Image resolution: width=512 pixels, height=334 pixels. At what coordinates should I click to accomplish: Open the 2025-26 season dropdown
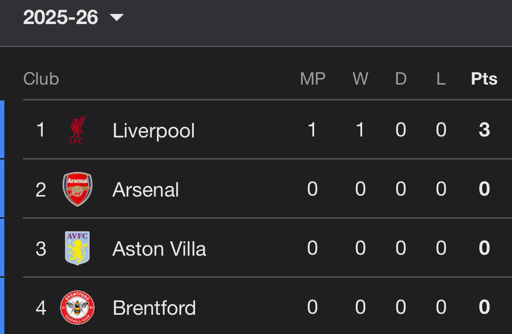(61, 18)
